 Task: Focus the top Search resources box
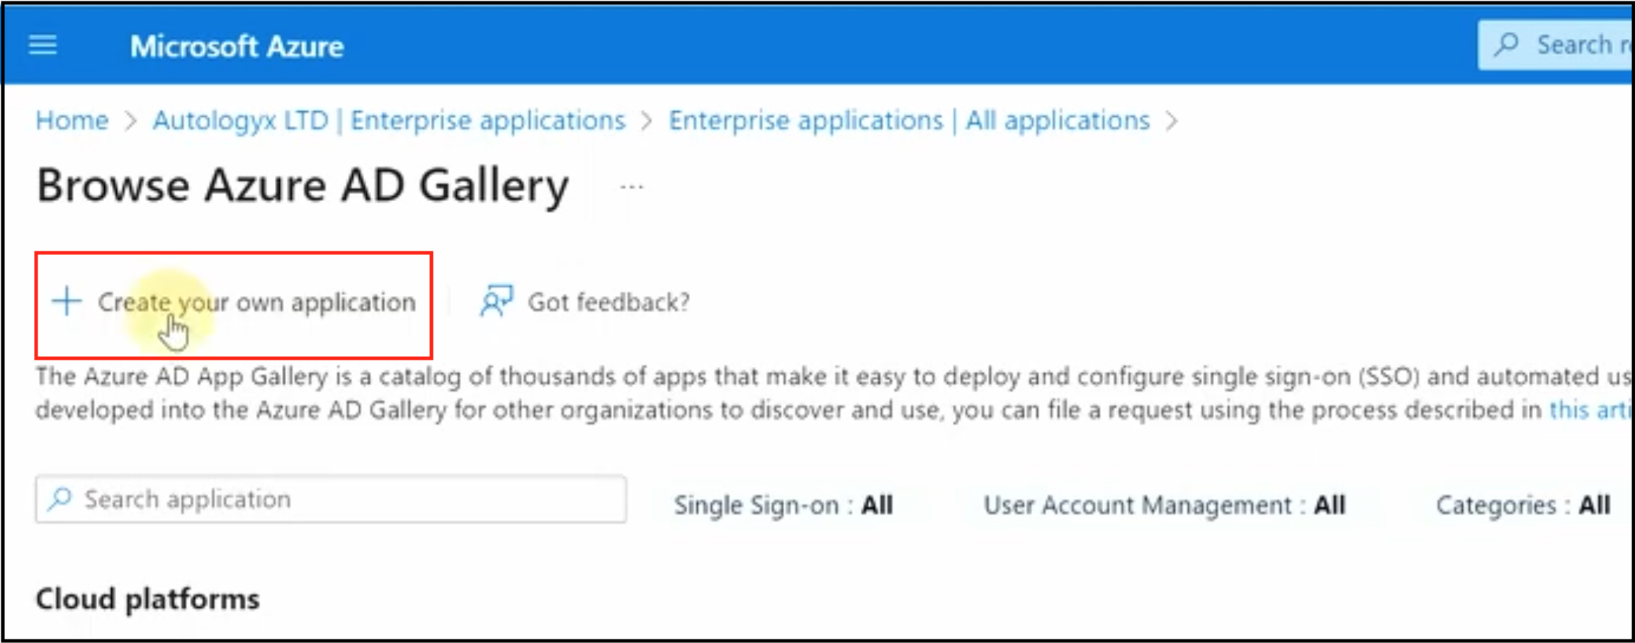(x=1556, y=45)
